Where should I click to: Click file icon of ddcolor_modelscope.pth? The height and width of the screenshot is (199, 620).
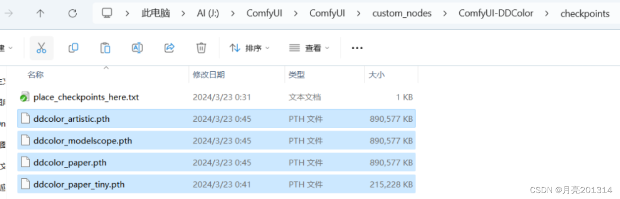pos(25,141)
